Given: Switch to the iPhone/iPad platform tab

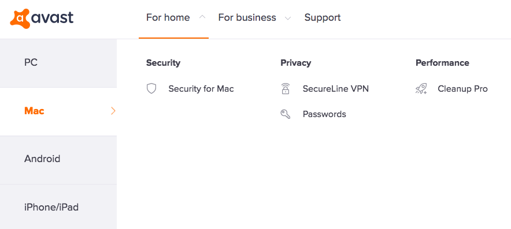Looking at the screenshot, I should click(58, 207).
